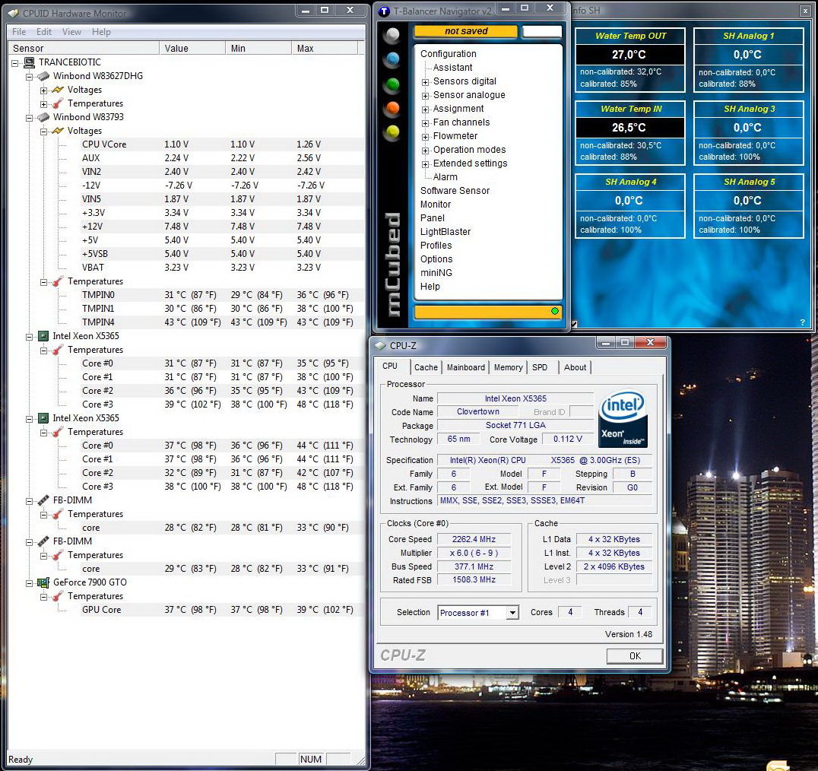
Task: Open the View menu in Hardware Monitor
Action: coord(71,32)
